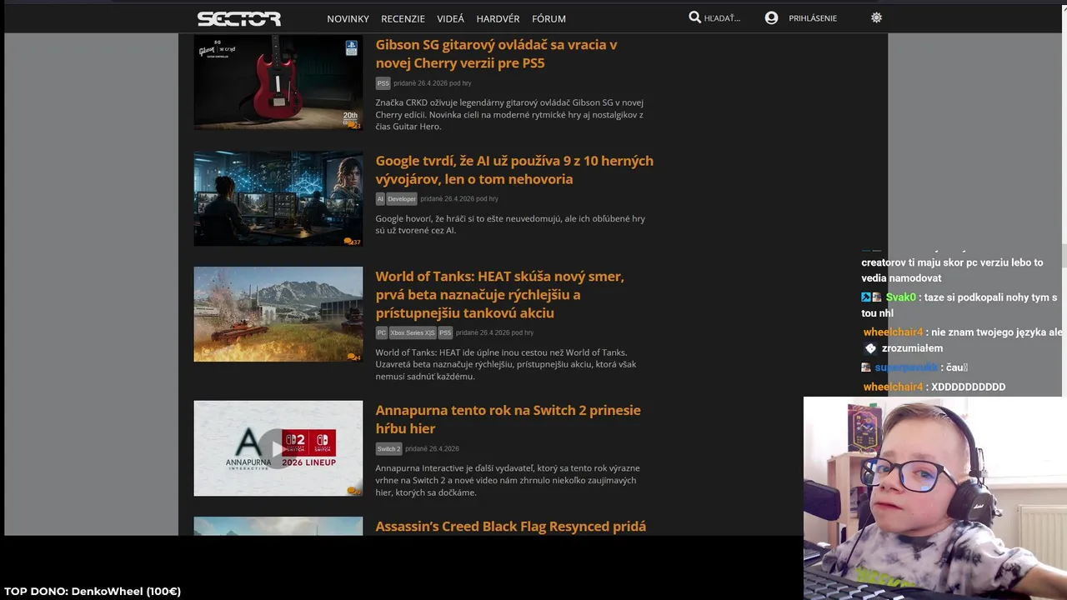Open the red Gibson SG guitar thumbnail
Screen dimensions: 1067x600
[278, 82]
